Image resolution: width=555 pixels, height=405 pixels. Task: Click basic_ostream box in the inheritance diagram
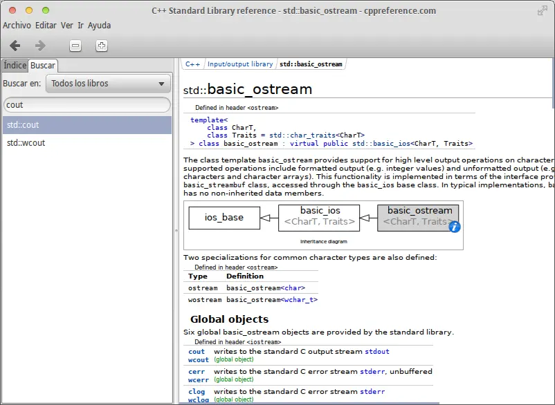418,218
